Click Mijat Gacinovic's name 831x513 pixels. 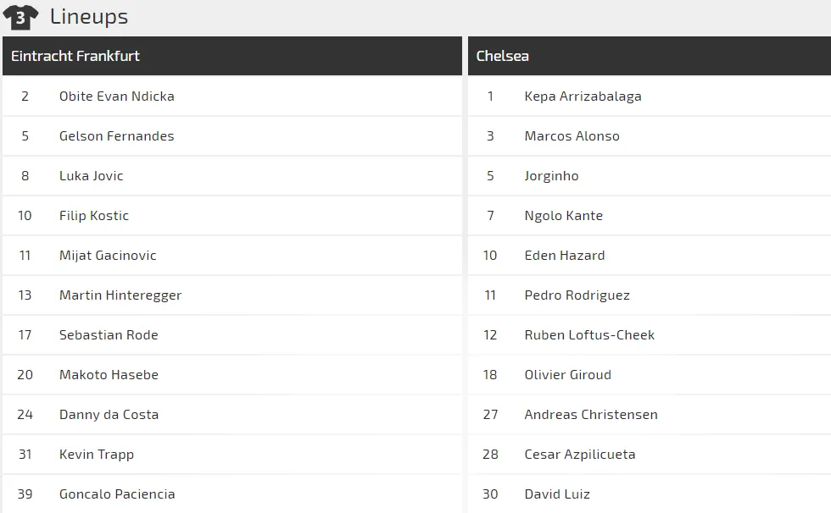pyautogui.click(x=108, y=256)
